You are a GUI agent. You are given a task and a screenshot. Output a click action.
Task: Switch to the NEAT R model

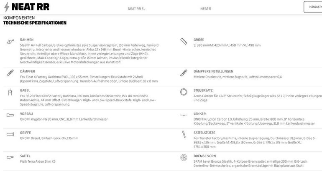(x=206, y=9)
